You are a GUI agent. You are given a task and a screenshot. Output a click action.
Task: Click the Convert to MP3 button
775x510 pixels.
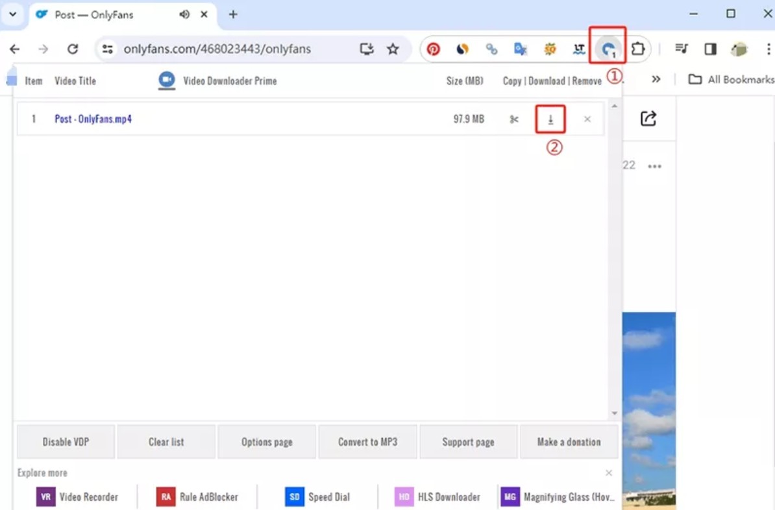[x=368, y=442]
